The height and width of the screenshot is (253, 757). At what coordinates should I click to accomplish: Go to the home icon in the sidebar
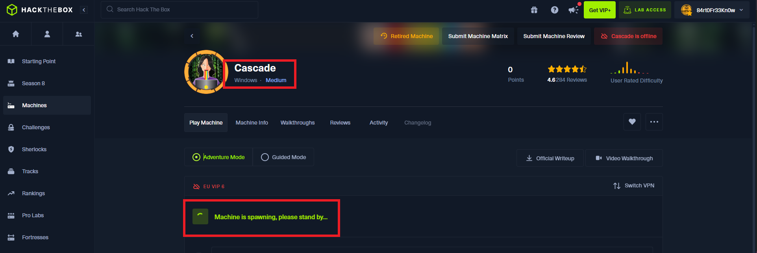pyautogui.click(x=16, y=34)
